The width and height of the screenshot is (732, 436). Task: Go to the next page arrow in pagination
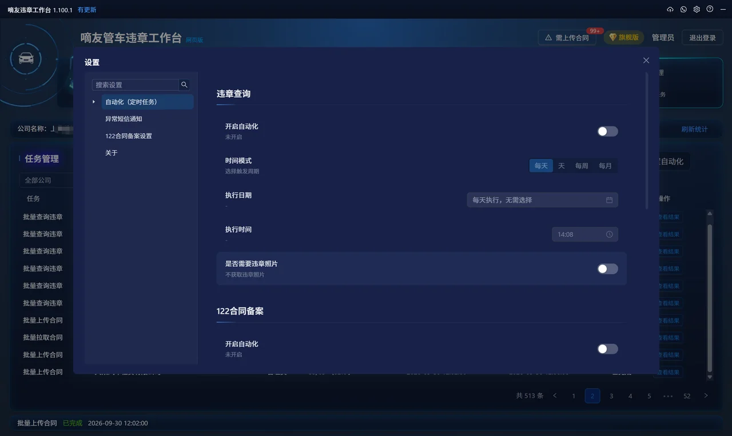706,395
